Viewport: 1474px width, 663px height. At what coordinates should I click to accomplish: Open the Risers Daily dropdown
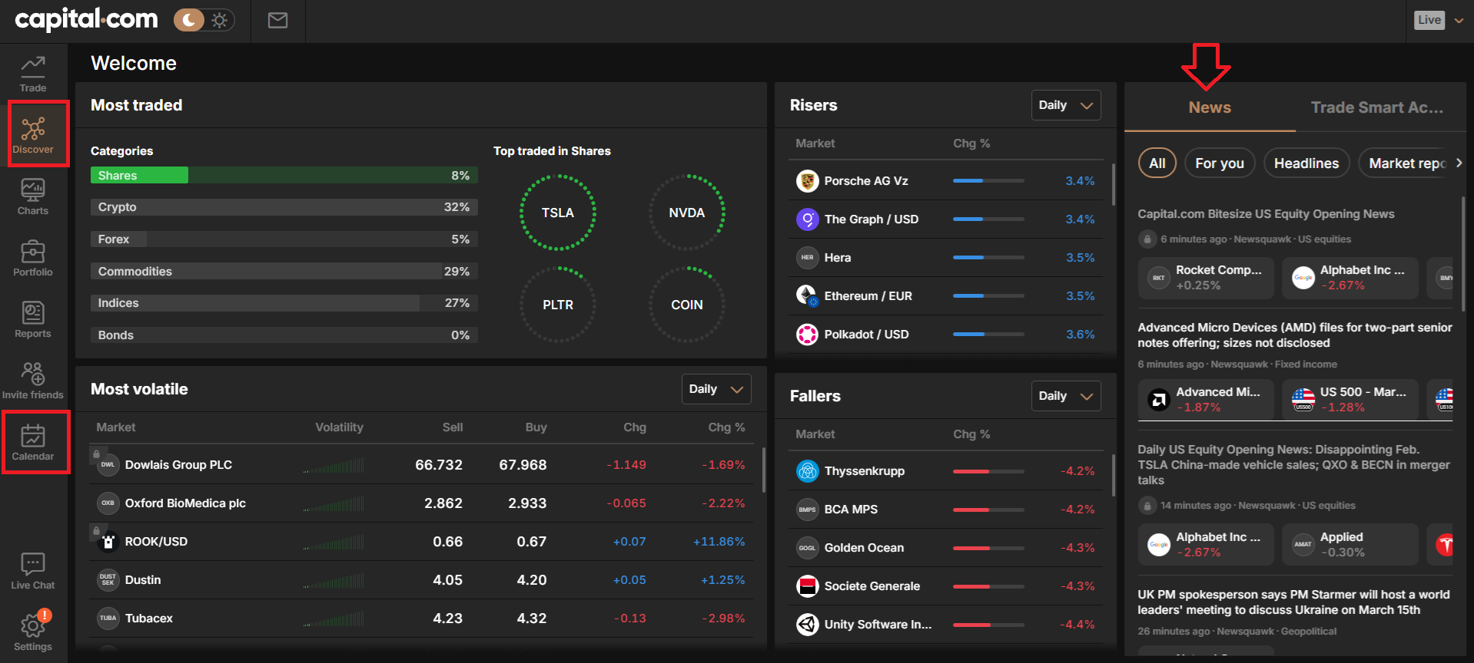pyautogui.click(x=1066, y=105)
